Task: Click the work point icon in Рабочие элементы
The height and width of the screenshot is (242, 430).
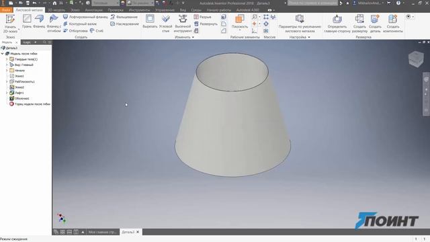Action: coord(254,24)
